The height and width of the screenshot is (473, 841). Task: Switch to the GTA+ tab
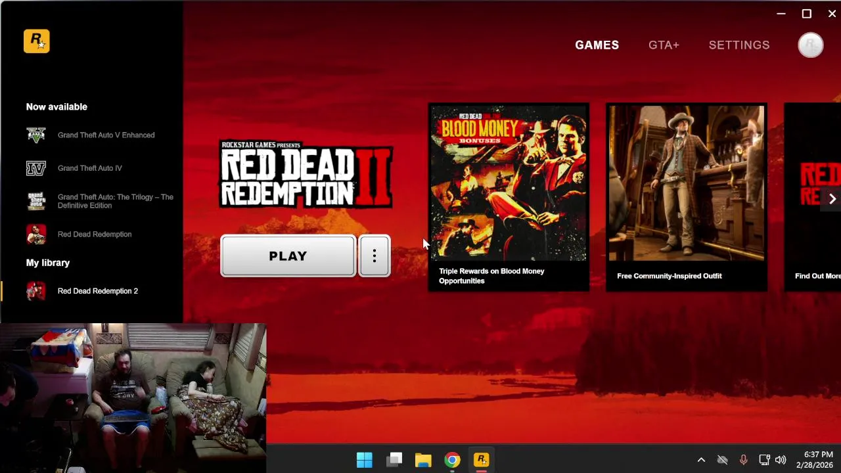tap(664, 45)
